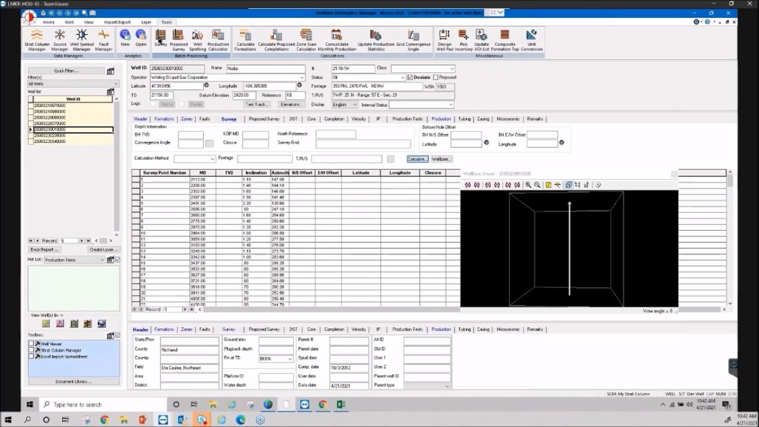Click the Well ID input field
The image size is (759, 427).
click(x=177, y=69)
